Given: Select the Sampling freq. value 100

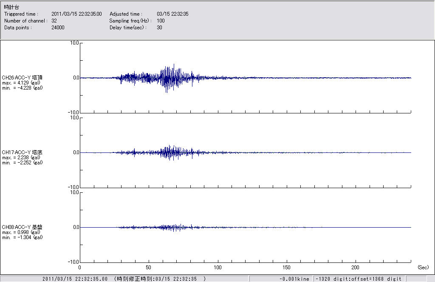Looking at the screenshot, I should pos(161,21).
